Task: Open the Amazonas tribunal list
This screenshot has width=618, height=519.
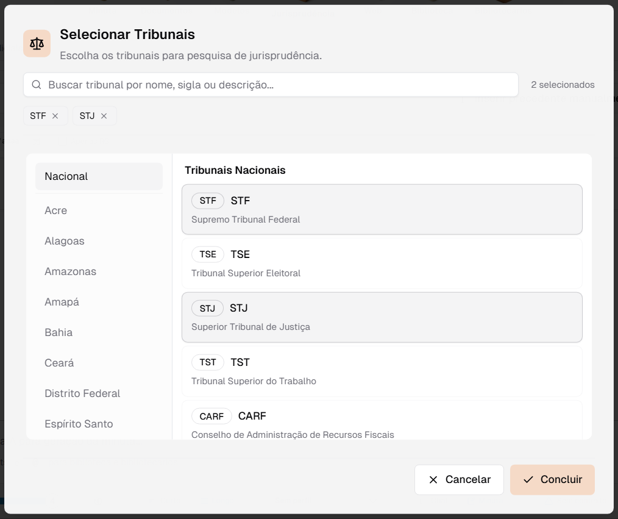Action: 71,271
